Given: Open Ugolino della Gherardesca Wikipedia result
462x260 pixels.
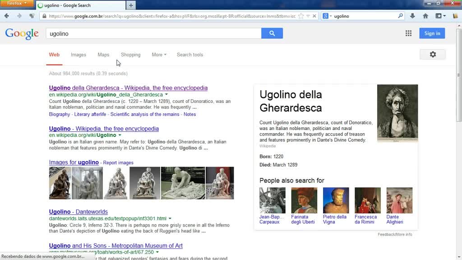Looking at the screenshot, I should (x=128, y=88).
